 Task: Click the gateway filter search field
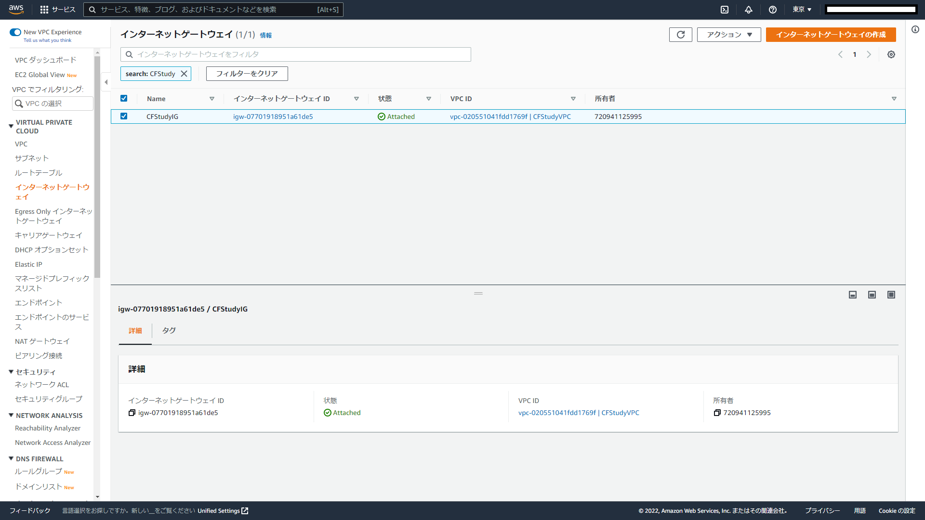pyautogui.click(x=295, y=54)
